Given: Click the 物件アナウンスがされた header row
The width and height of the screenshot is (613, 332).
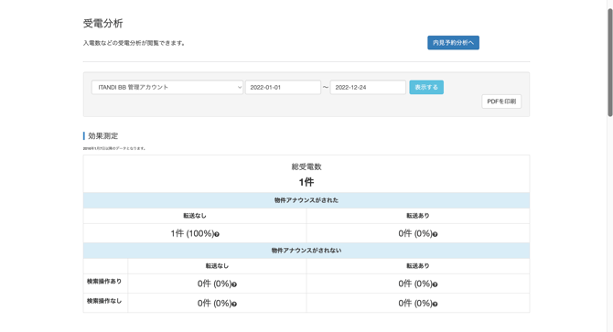Looking at the screenshot, I should click(306, 200).
